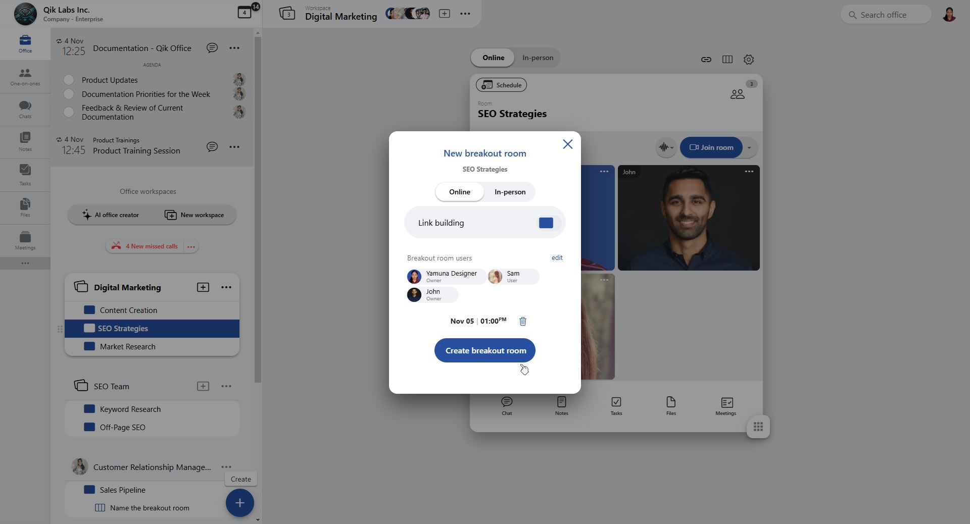Click Create breakout room button
Image resolution: width=970 pixels, height=524 pixels.
click(x=485, y=350)
